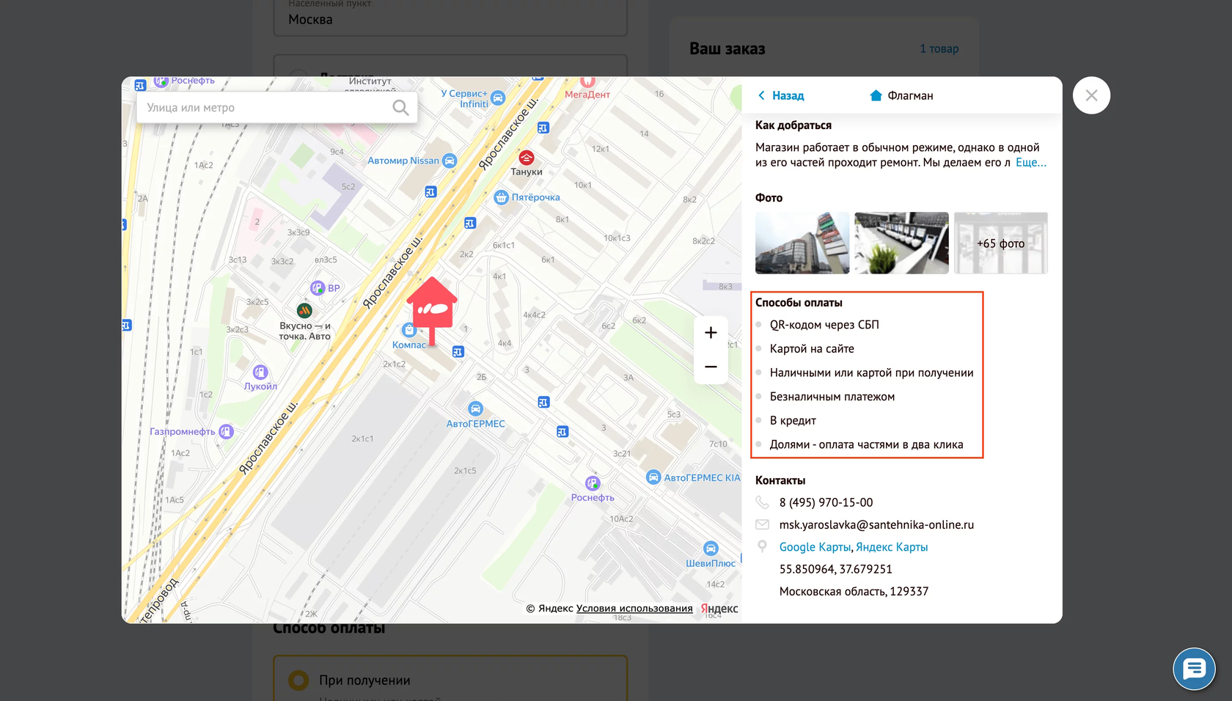Click the email msk.yaroslavka@santehnika-online.ru

[x=876, y=525]
